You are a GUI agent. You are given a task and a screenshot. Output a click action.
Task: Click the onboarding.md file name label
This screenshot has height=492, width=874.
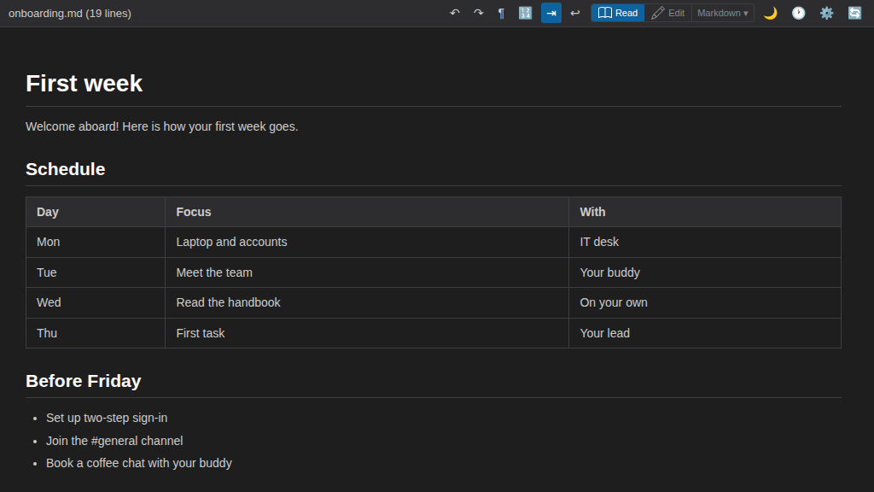[x=70, y=14]
